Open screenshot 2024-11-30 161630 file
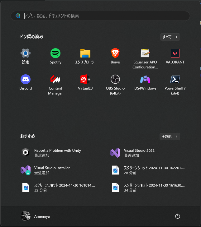 click(x=149, y=188)
